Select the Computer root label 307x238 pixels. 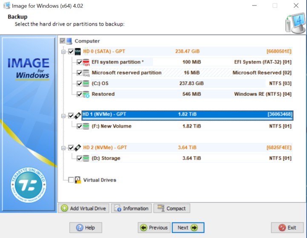pyautogui.click(x=87, y=41)
